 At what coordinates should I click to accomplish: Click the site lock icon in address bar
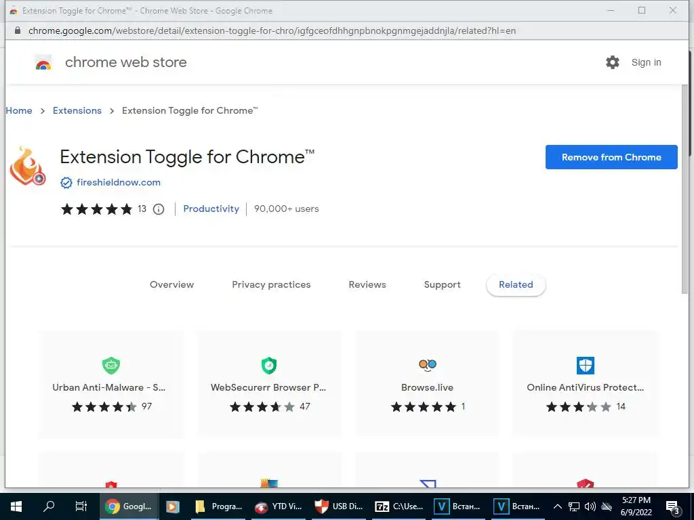coord(18,30)
